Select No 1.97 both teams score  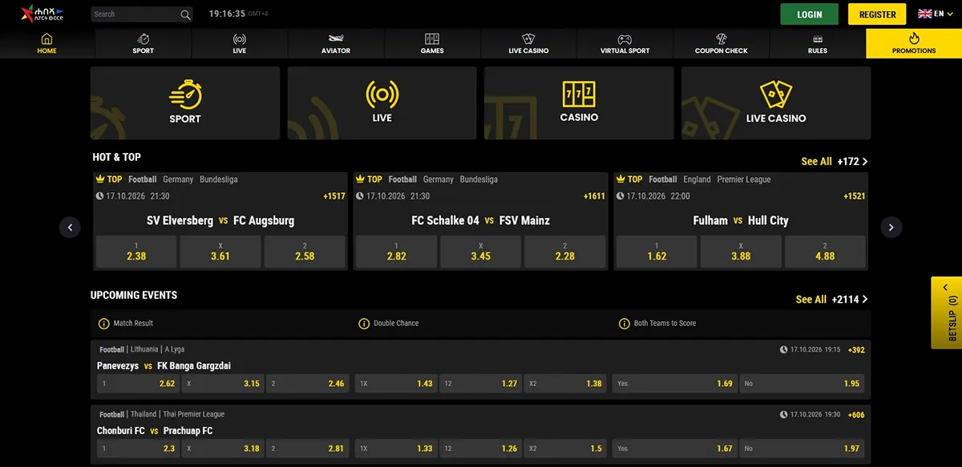tap(802, 449)
